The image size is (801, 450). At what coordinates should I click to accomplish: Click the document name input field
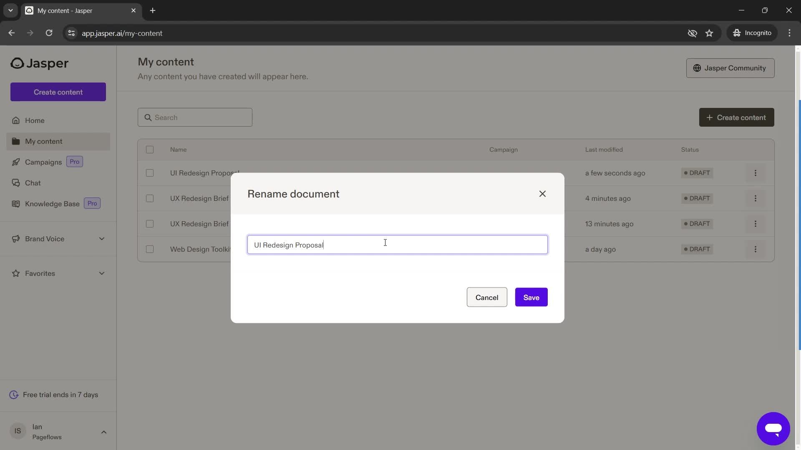point(397,245)
